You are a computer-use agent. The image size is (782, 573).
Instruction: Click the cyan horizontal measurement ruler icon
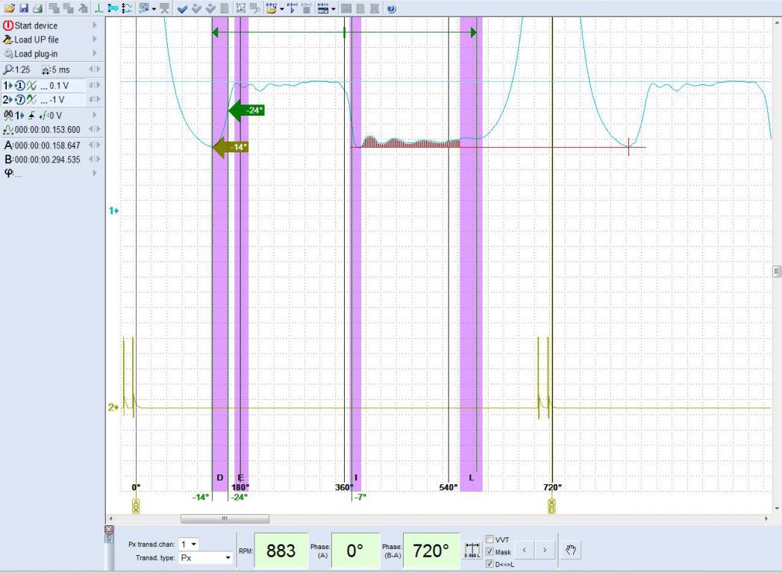point(113,8)
